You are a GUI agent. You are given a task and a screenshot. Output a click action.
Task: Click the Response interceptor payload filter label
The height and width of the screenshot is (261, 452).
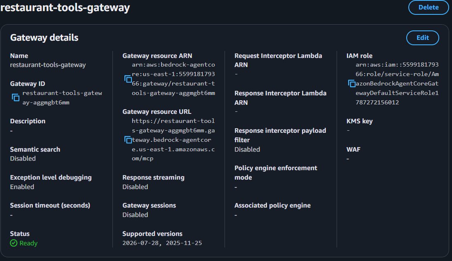[280, 135]
